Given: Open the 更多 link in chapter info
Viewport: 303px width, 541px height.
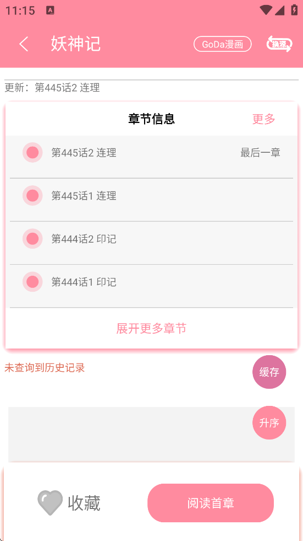Looking at the screenshot, I should click(264, 119).
